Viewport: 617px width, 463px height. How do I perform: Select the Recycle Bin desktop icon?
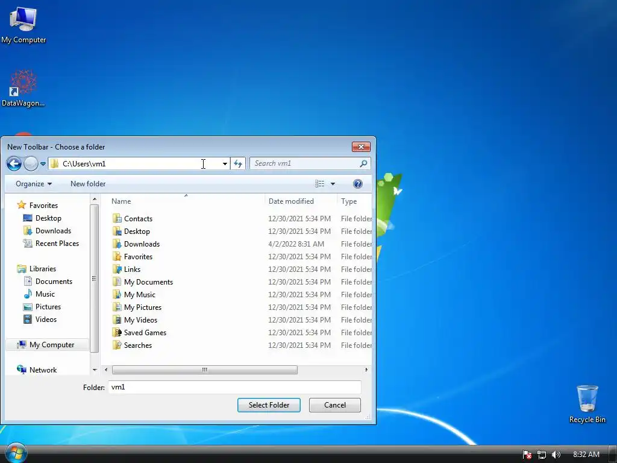point(587,405)
